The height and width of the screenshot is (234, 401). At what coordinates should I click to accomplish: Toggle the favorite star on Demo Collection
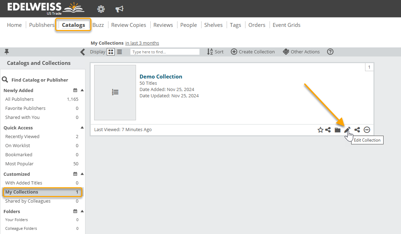point(320,130)
